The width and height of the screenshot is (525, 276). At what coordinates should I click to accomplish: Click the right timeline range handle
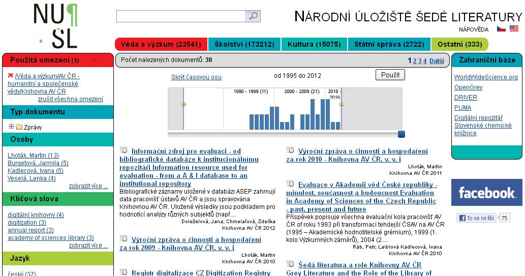[x=342, y=104]
